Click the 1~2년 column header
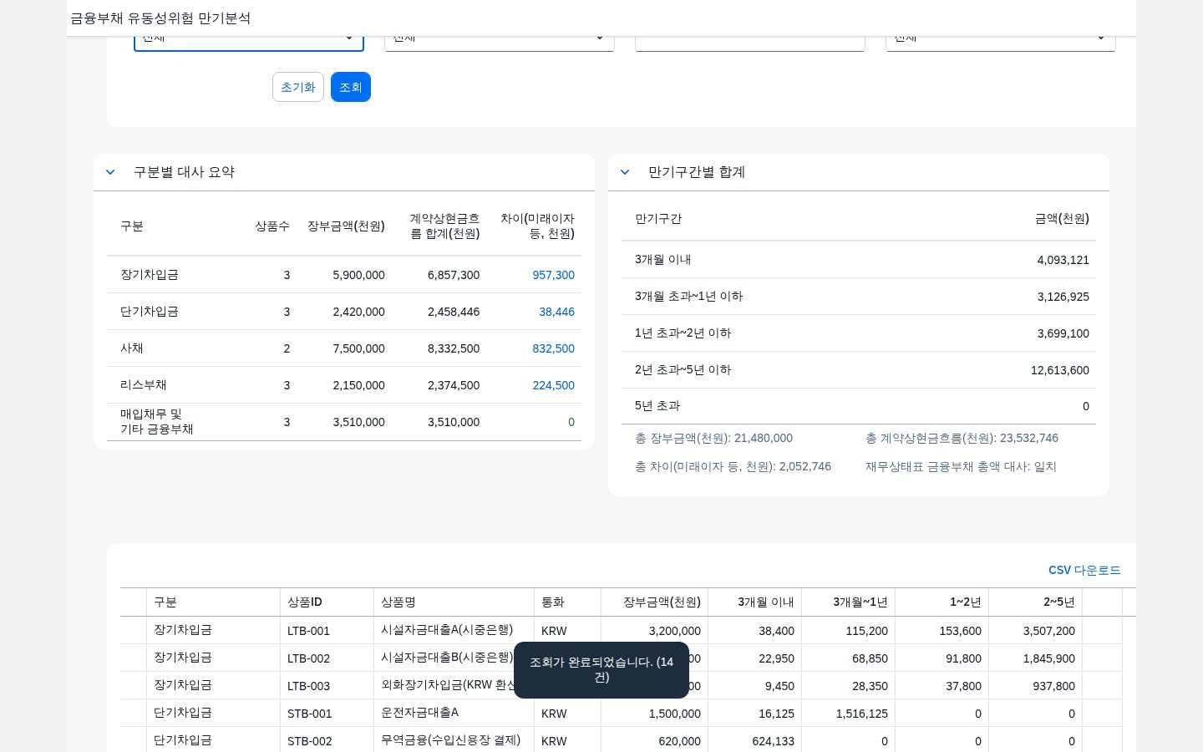The width and height of the screenshot is (1203, 752). point(942,602)
